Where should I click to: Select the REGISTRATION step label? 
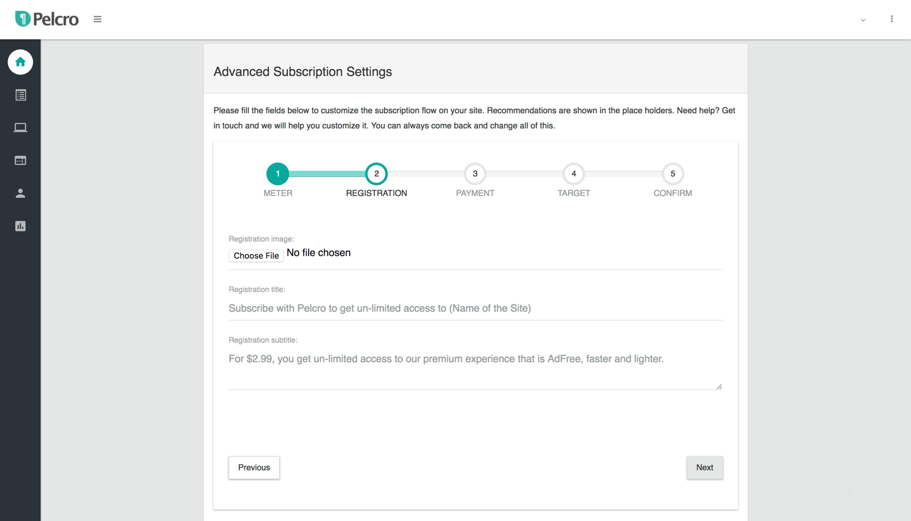coord(376,193)
